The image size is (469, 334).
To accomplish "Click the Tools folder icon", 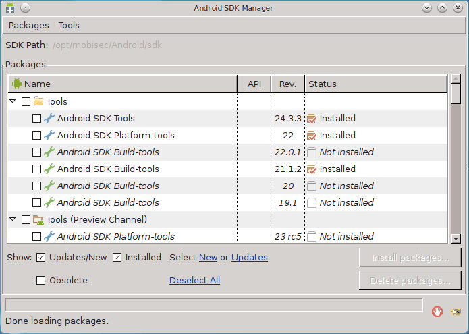I will pyautogui.click(x=38, y=102).
